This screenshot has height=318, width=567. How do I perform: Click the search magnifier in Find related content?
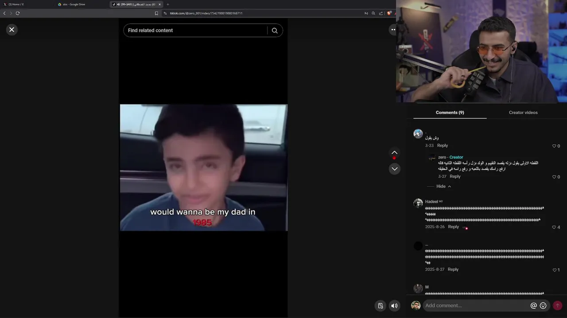coord(275,30)
